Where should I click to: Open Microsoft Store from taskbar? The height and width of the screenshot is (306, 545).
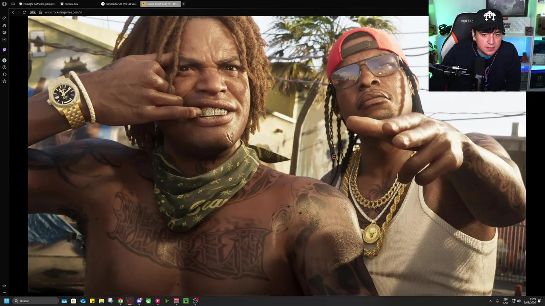click(x=74, y=301)
